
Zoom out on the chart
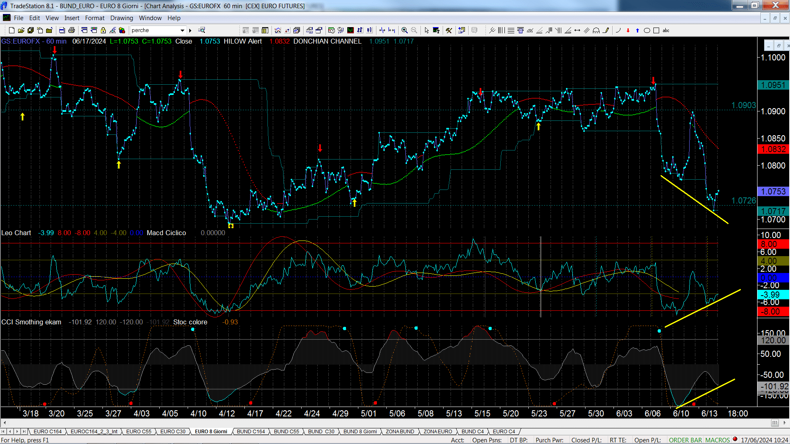pos(414,30)
